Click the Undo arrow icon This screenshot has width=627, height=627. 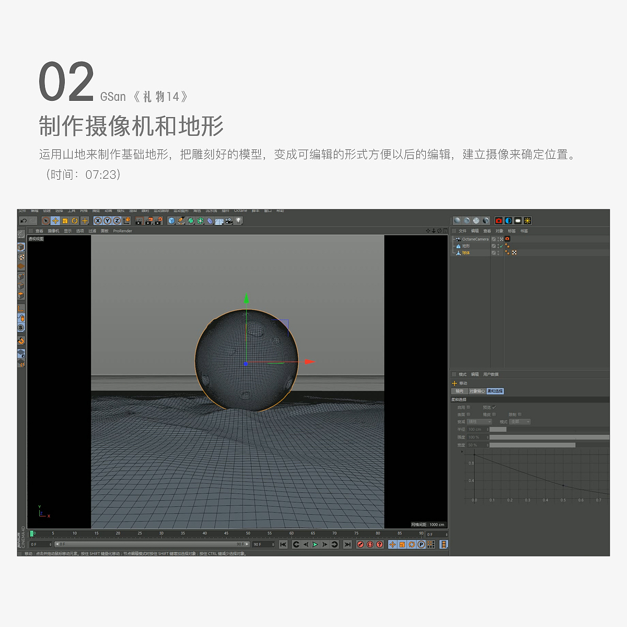(24, 221)
